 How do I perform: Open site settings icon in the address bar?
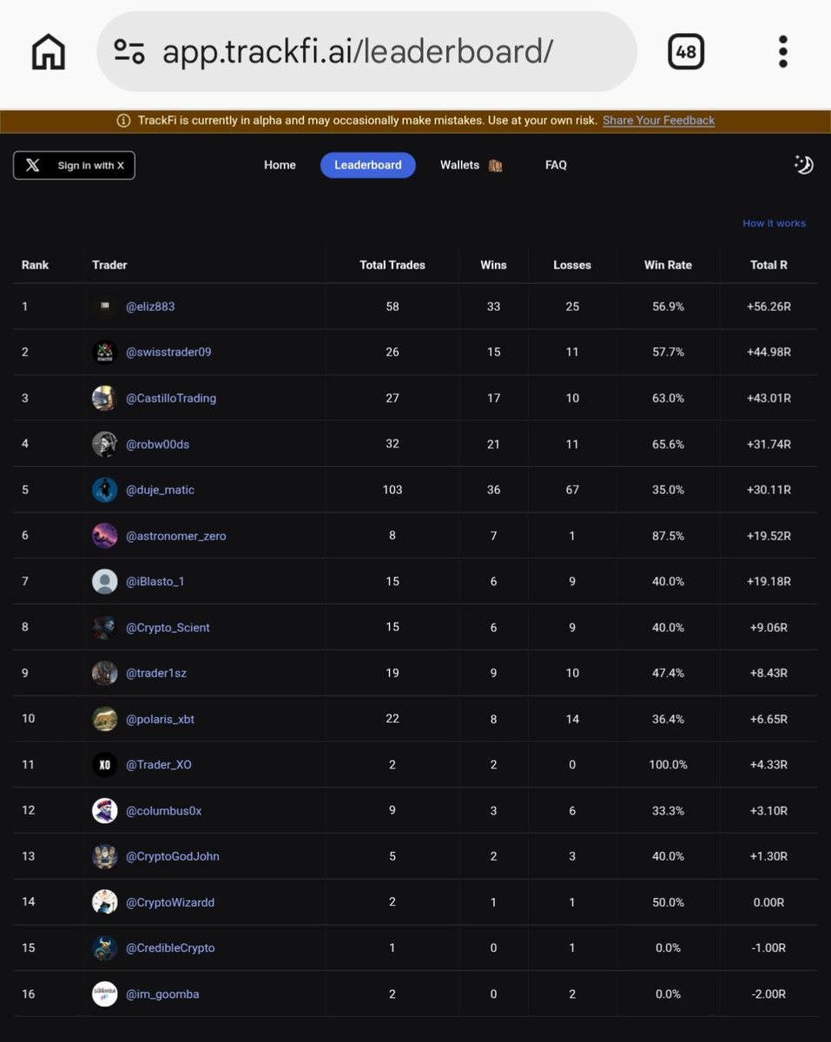129,51
